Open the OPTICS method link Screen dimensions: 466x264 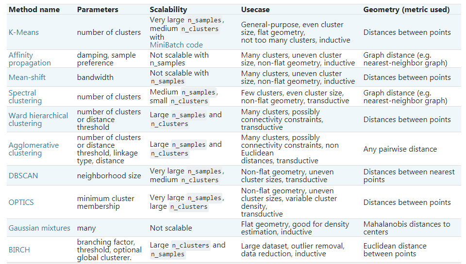click(21, 202)
